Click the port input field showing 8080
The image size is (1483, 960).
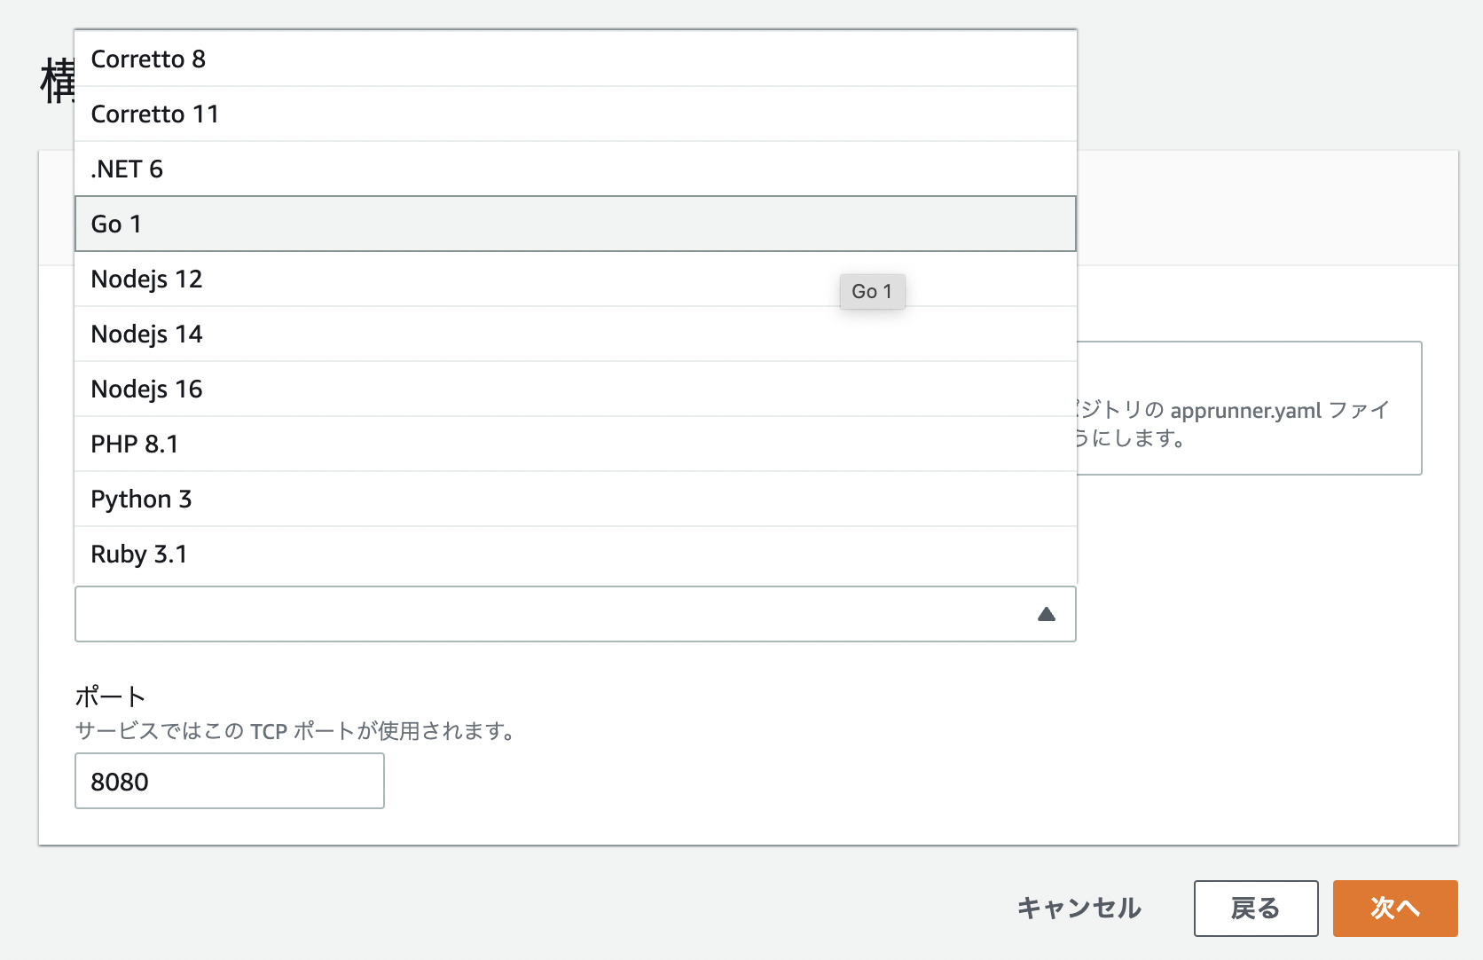230,781
